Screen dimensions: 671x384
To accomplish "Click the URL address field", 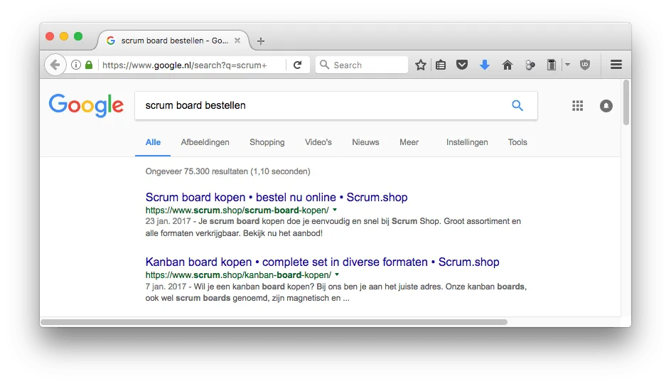I will (184, 65).
